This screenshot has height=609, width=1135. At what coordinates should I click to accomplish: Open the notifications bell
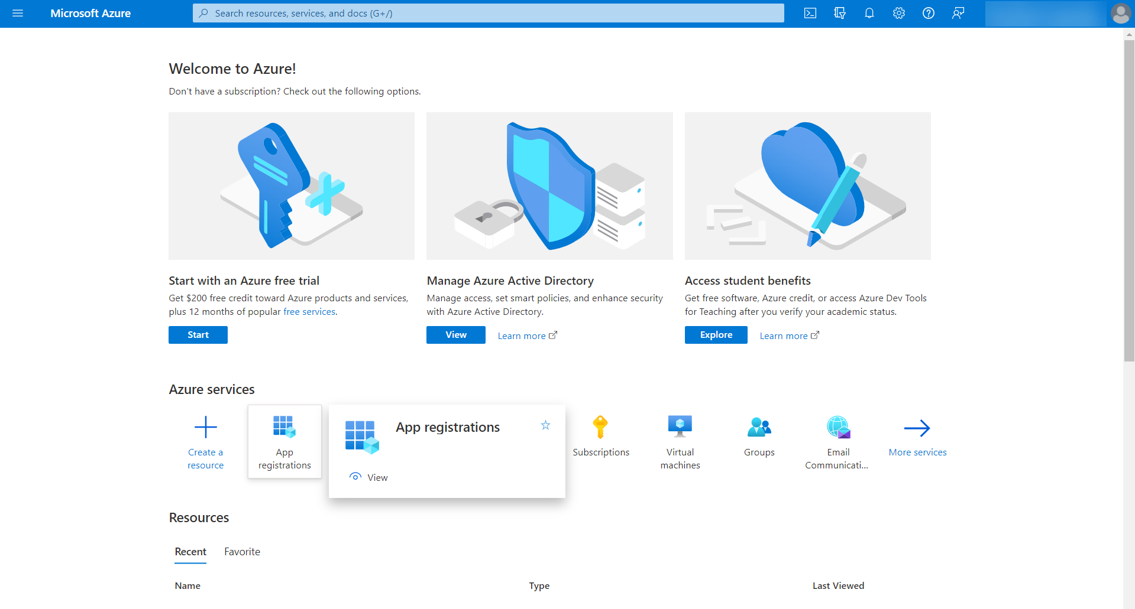[x=869, y=13]
